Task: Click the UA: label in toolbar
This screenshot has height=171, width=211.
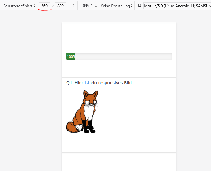Action: pos(139,6)
